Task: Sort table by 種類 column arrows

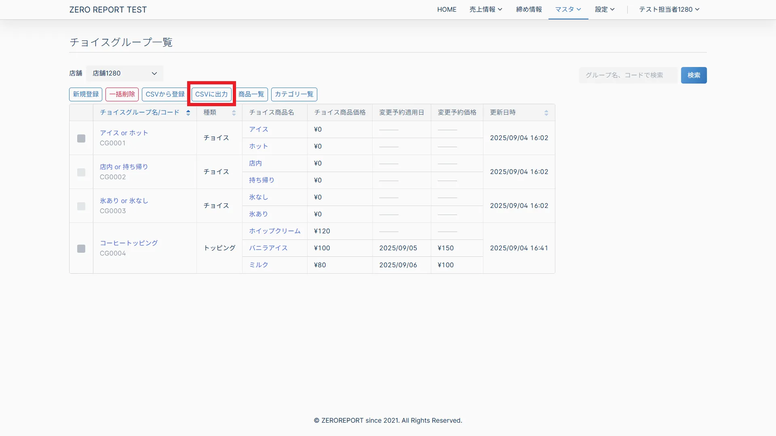Action: pyautogui.click(x=234, y=113)
